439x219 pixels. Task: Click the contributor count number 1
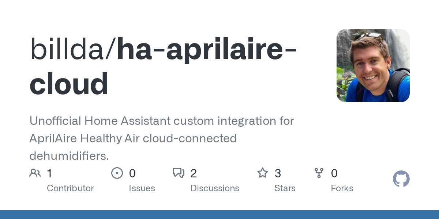point(49,173)
